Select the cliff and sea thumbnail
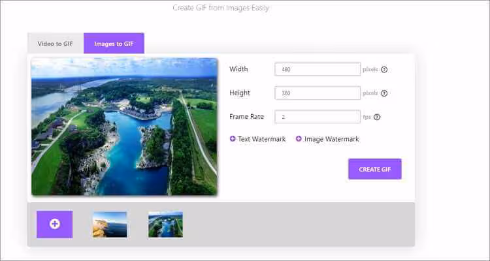The height and width of the screenshot is (261, 490). [x=110, y=224]
